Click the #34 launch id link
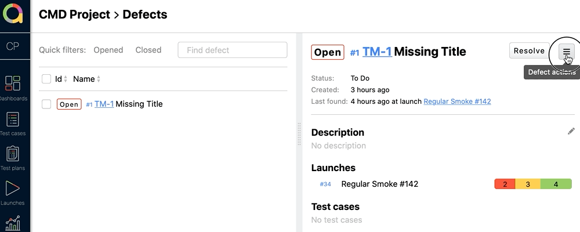Image resolution: width=580 pixels, height=232 pixels. click(325, 184)
